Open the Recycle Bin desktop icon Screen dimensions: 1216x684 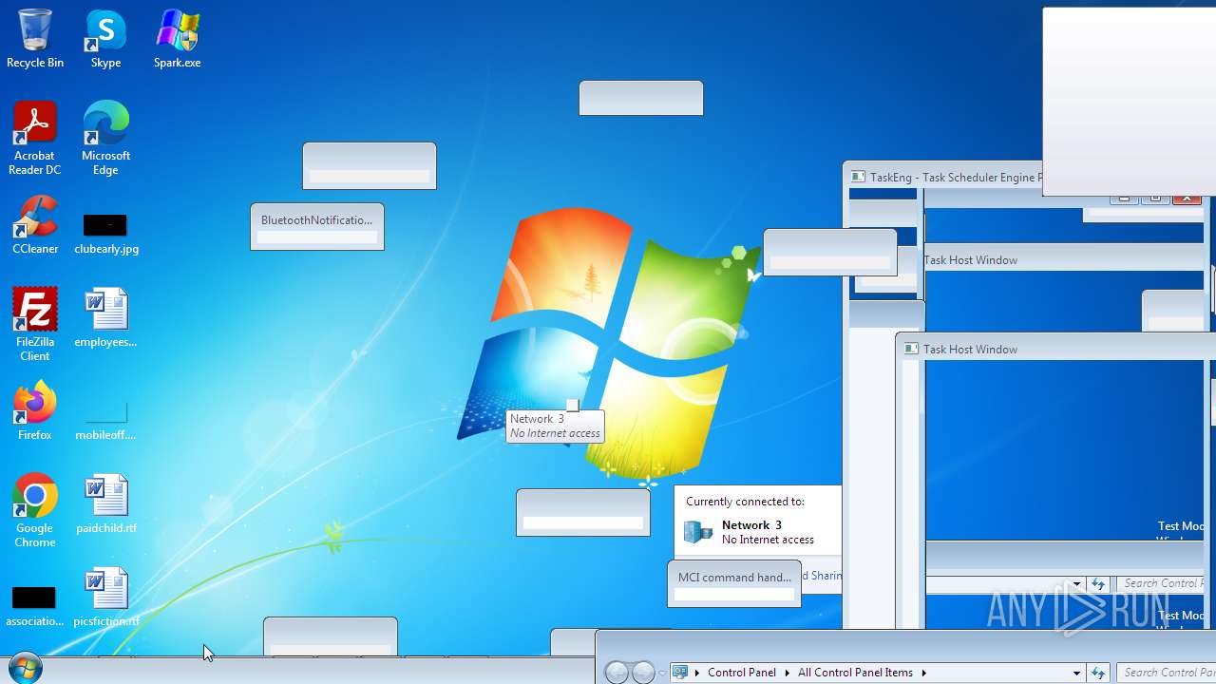pos(35,38)
